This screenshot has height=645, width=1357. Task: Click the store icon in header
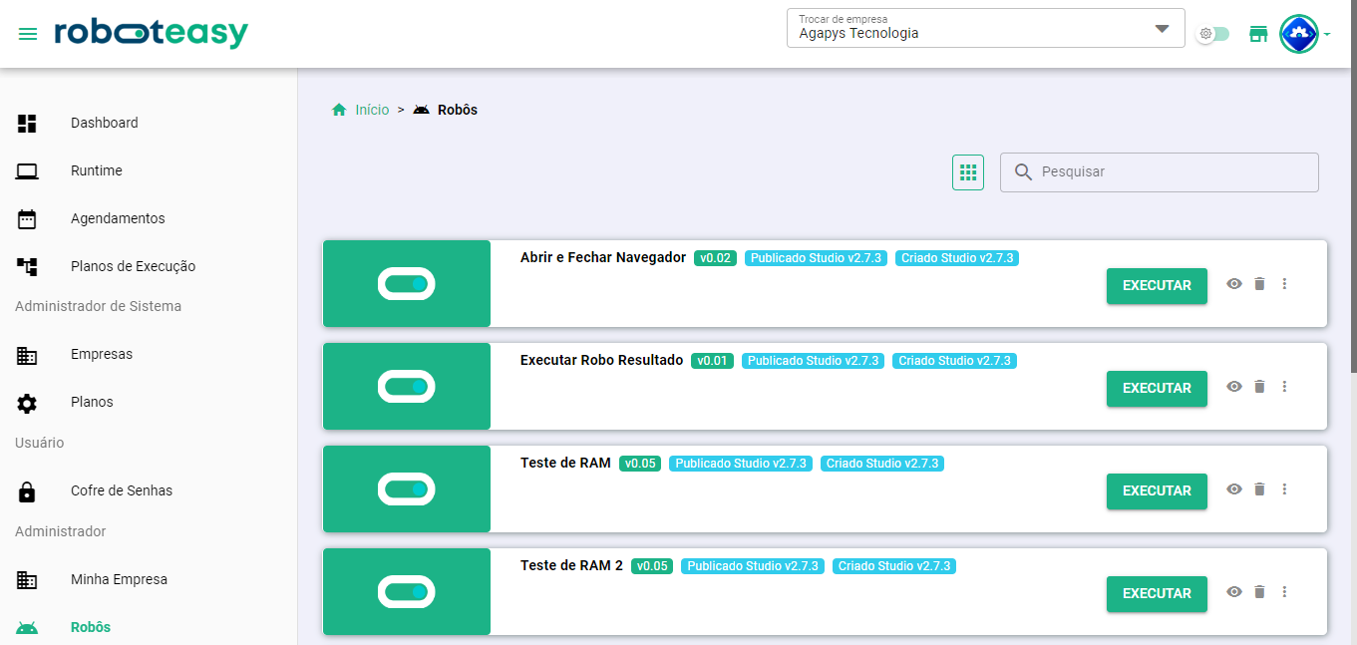[1258, 34]
